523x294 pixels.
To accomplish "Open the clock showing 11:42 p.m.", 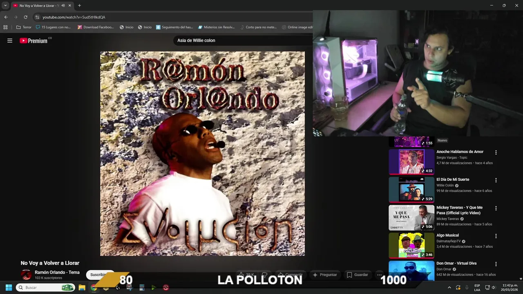I will (x=510, y=287).
